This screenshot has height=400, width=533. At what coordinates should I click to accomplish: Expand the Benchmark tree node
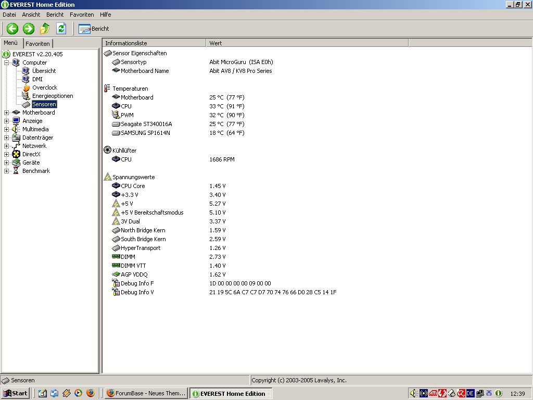point(6,171)
